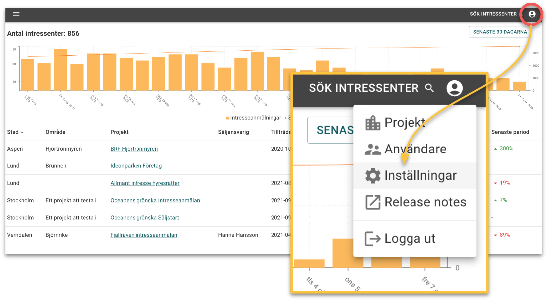Open the Fjällräven intresseanmälan project link
Screen dimensions: 548x303
(x=143, y=235)
